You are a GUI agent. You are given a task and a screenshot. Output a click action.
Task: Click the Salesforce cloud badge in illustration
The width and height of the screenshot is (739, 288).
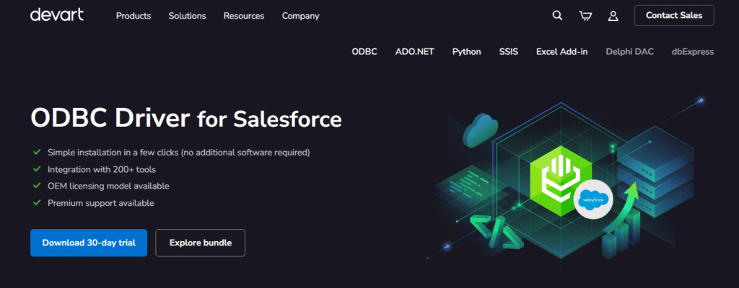click(x=593, y=199)
